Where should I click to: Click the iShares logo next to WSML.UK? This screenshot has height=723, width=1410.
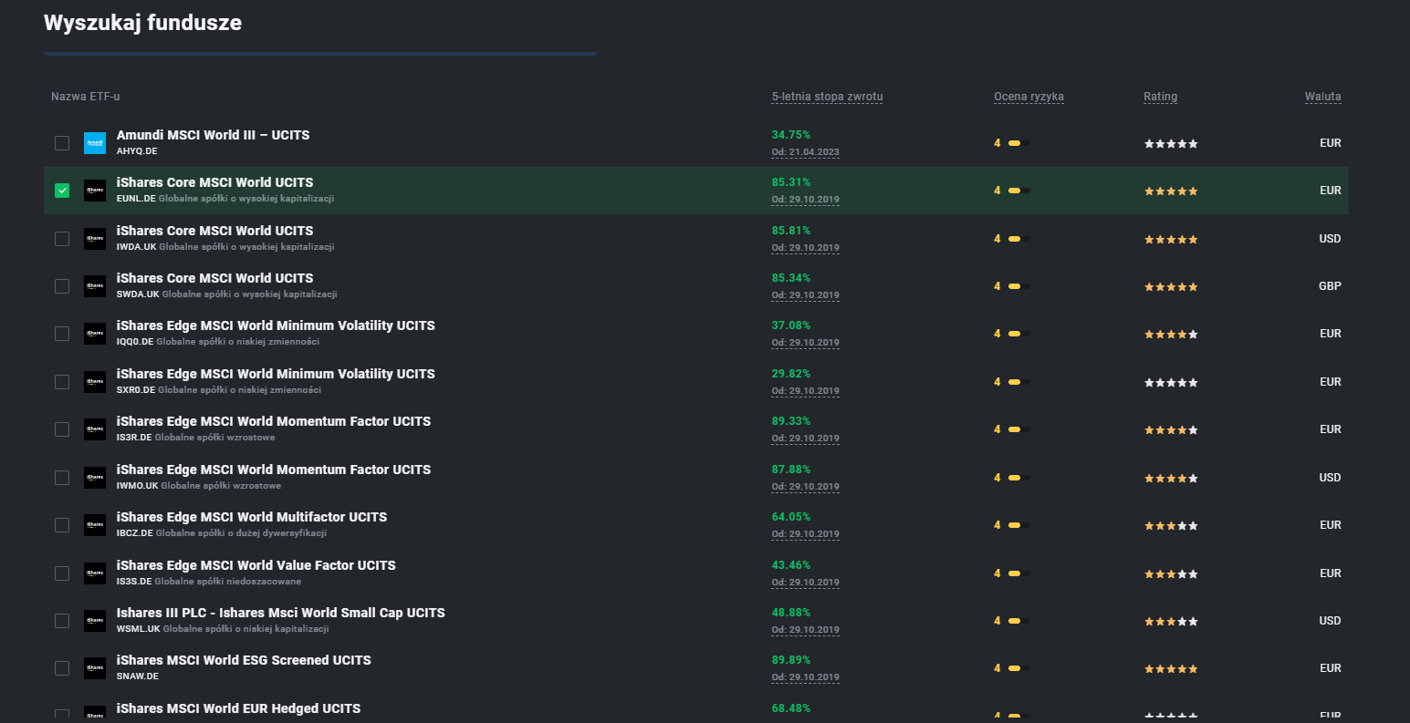95,621
